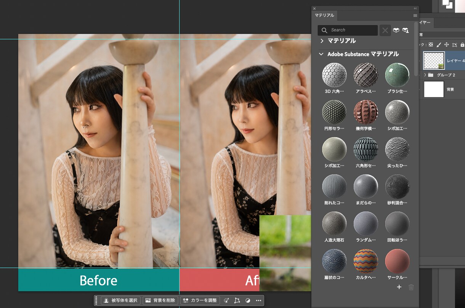Select the 3D 六角 hexagon material
The width and height of the screenshot is (465, 308).
334,75
